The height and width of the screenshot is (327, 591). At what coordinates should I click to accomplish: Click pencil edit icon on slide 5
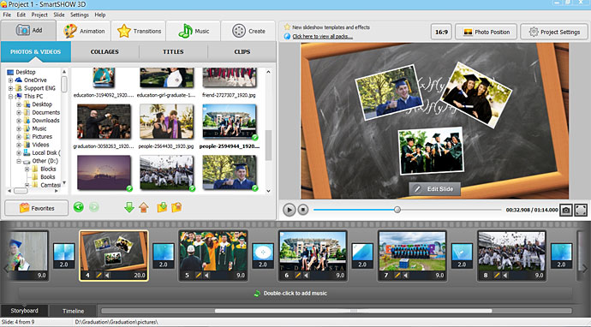click(198, 276)
